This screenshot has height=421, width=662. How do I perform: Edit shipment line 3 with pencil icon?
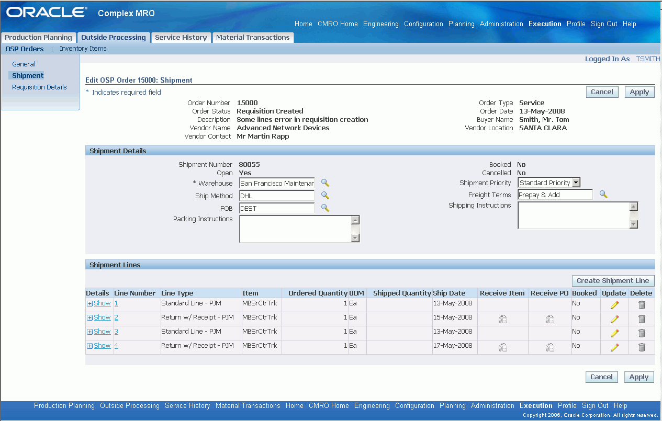614,333
